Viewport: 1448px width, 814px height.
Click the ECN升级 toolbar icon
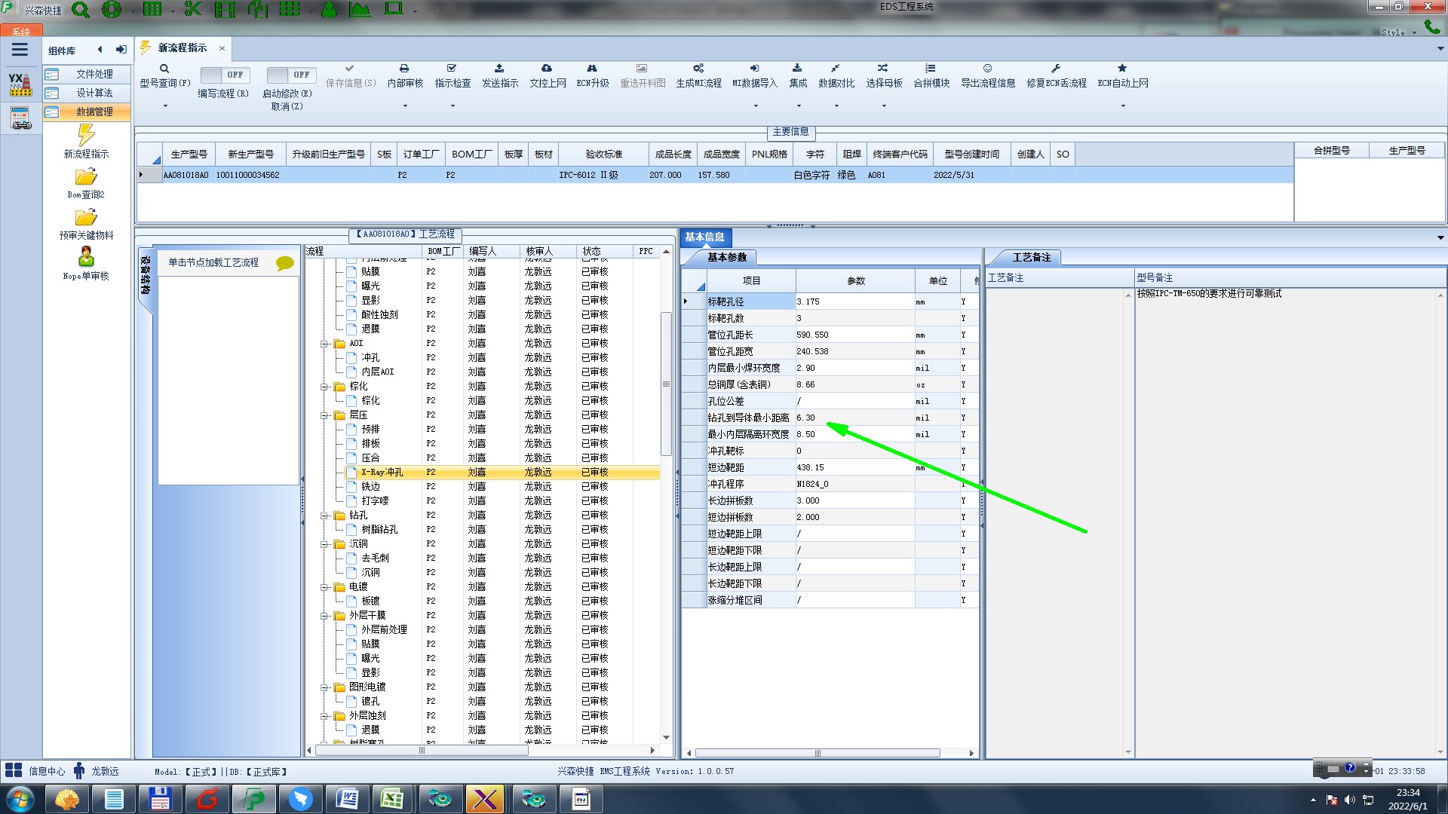coord(592,69)
